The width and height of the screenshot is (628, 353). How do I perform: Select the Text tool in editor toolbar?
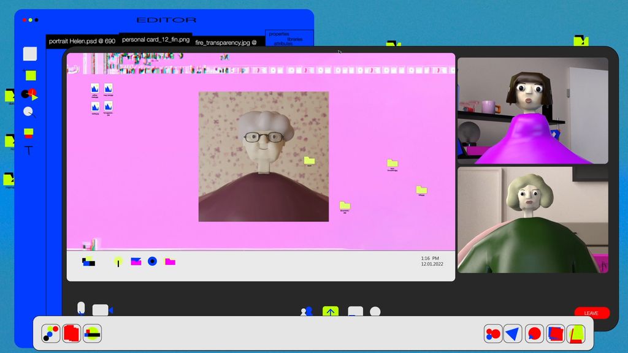[x=29, y=150]
